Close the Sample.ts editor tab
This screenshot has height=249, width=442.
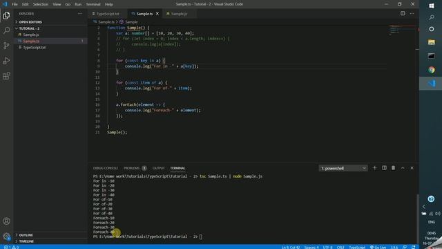(x=157, y=14)
